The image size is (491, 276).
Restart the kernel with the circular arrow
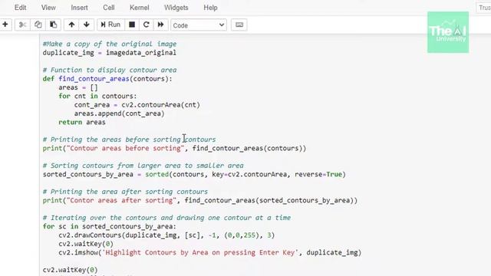click(x=146, y=25)
